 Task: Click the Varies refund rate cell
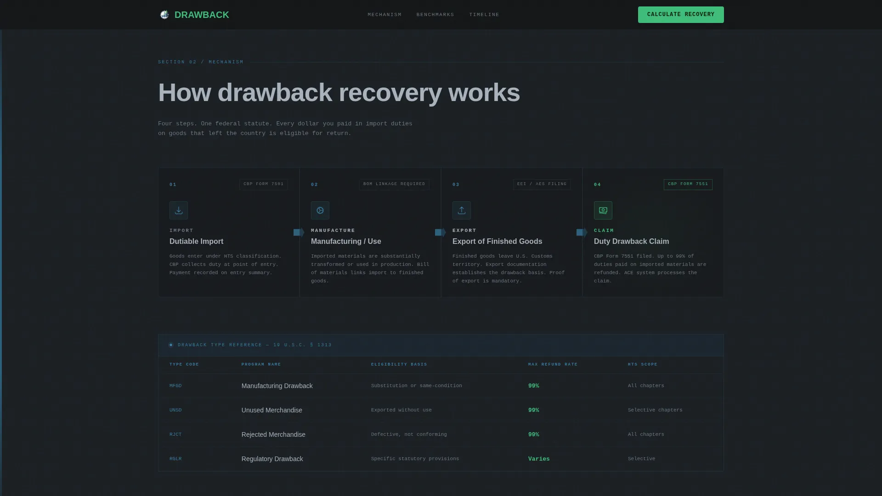[x=539, y=459]
